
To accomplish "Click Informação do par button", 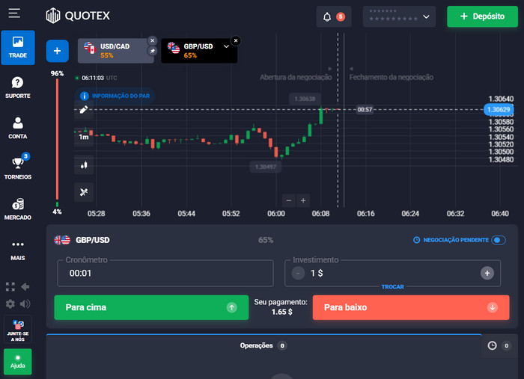I will coord(115,96).
